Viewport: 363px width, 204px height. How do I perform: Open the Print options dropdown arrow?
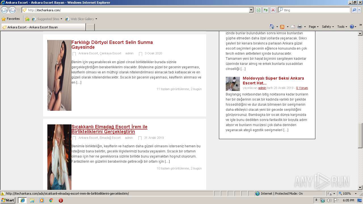pyautogui.click(x=305, y=27)
